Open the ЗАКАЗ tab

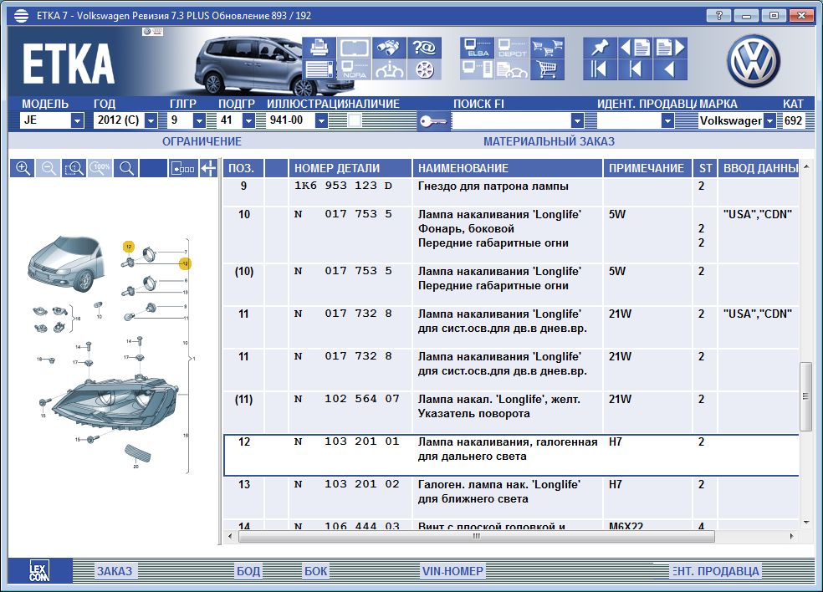pos(115,571)
